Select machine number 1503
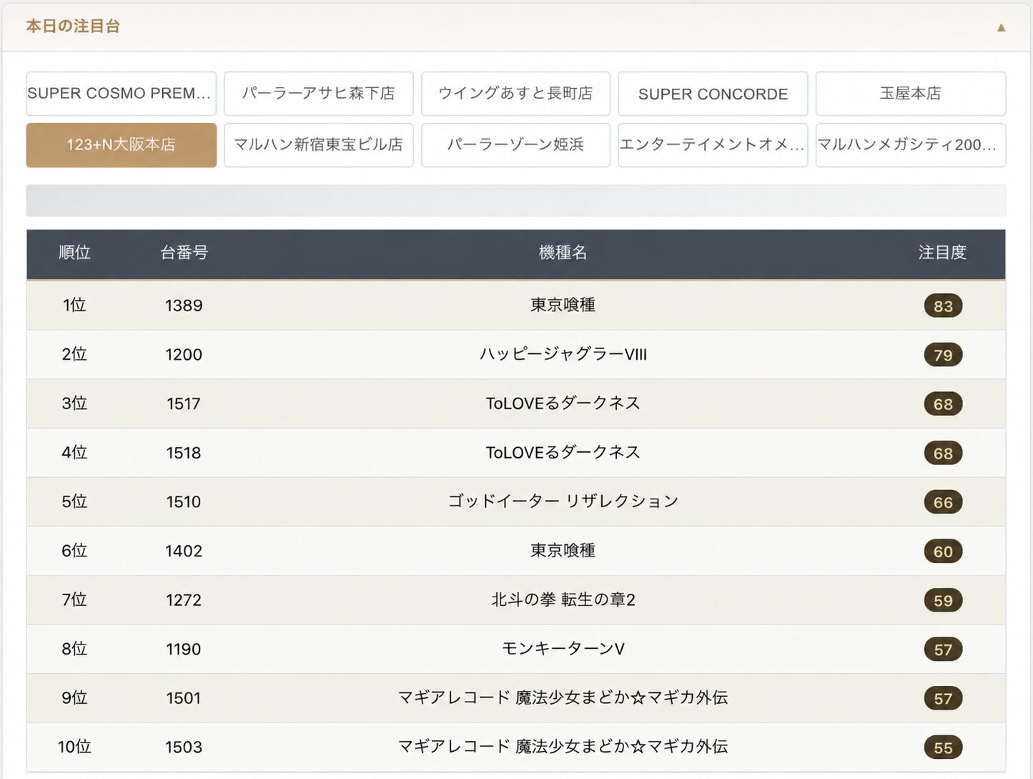1033x779 pixels. (x=184, y=748)
